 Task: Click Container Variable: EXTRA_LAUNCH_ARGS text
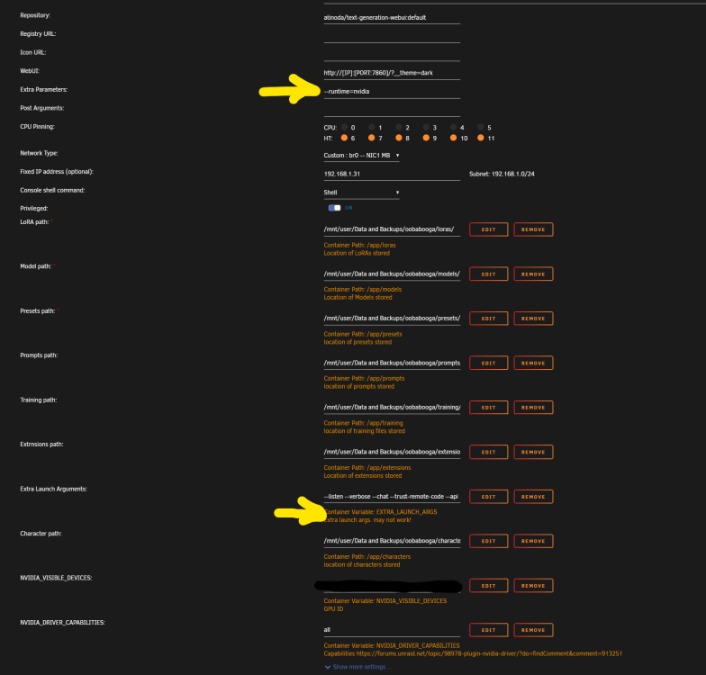(380, 512)
